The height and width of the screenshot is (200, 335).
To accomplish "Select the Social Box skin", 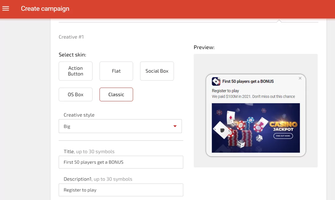I will coord(157,71).
